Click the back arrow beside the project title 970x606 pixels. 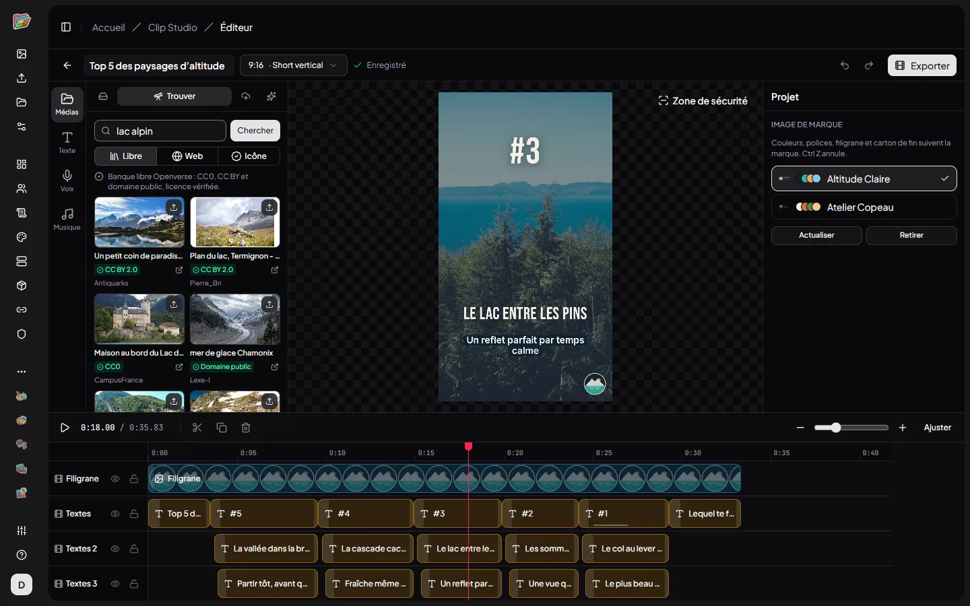pos(67,66)
